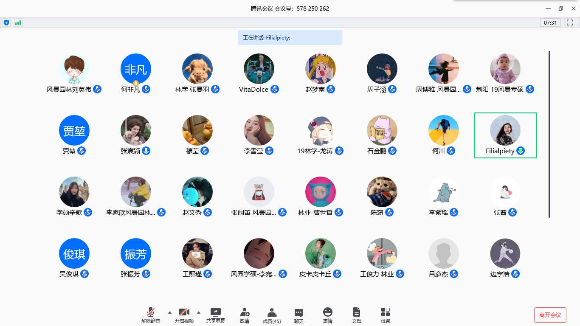Expand the video options arrow beside 开启视频
This screenshot has height=326, width=580.
click(198, 312)
